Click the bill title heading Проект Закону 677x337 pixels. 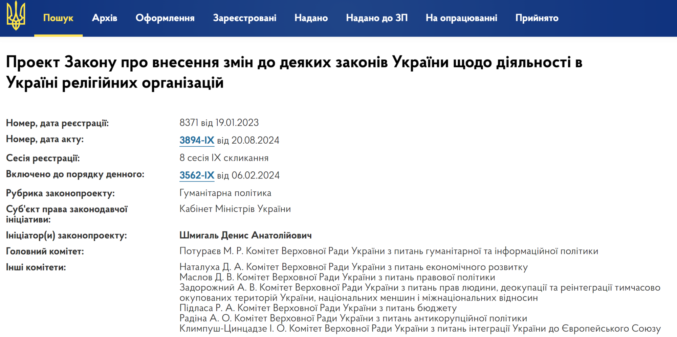[x=294, y=72]
